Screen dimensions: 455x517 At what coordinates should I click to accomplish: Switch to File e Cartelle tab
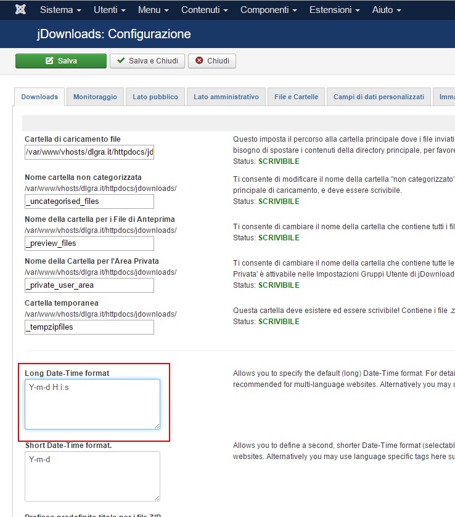pos(297,97)
